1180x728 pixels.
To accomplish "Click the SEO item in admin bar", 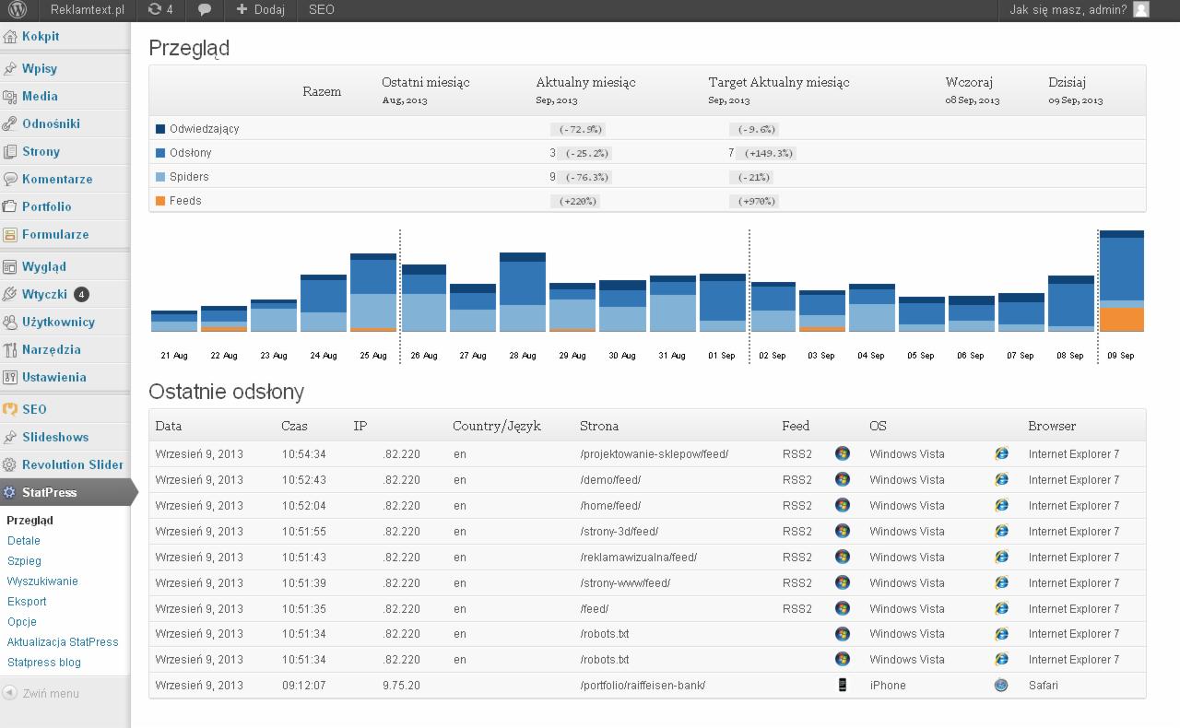I will pos(322,10).
